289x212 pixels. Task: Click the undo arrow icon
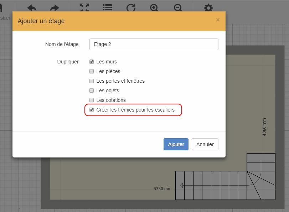tap(32, 7)
